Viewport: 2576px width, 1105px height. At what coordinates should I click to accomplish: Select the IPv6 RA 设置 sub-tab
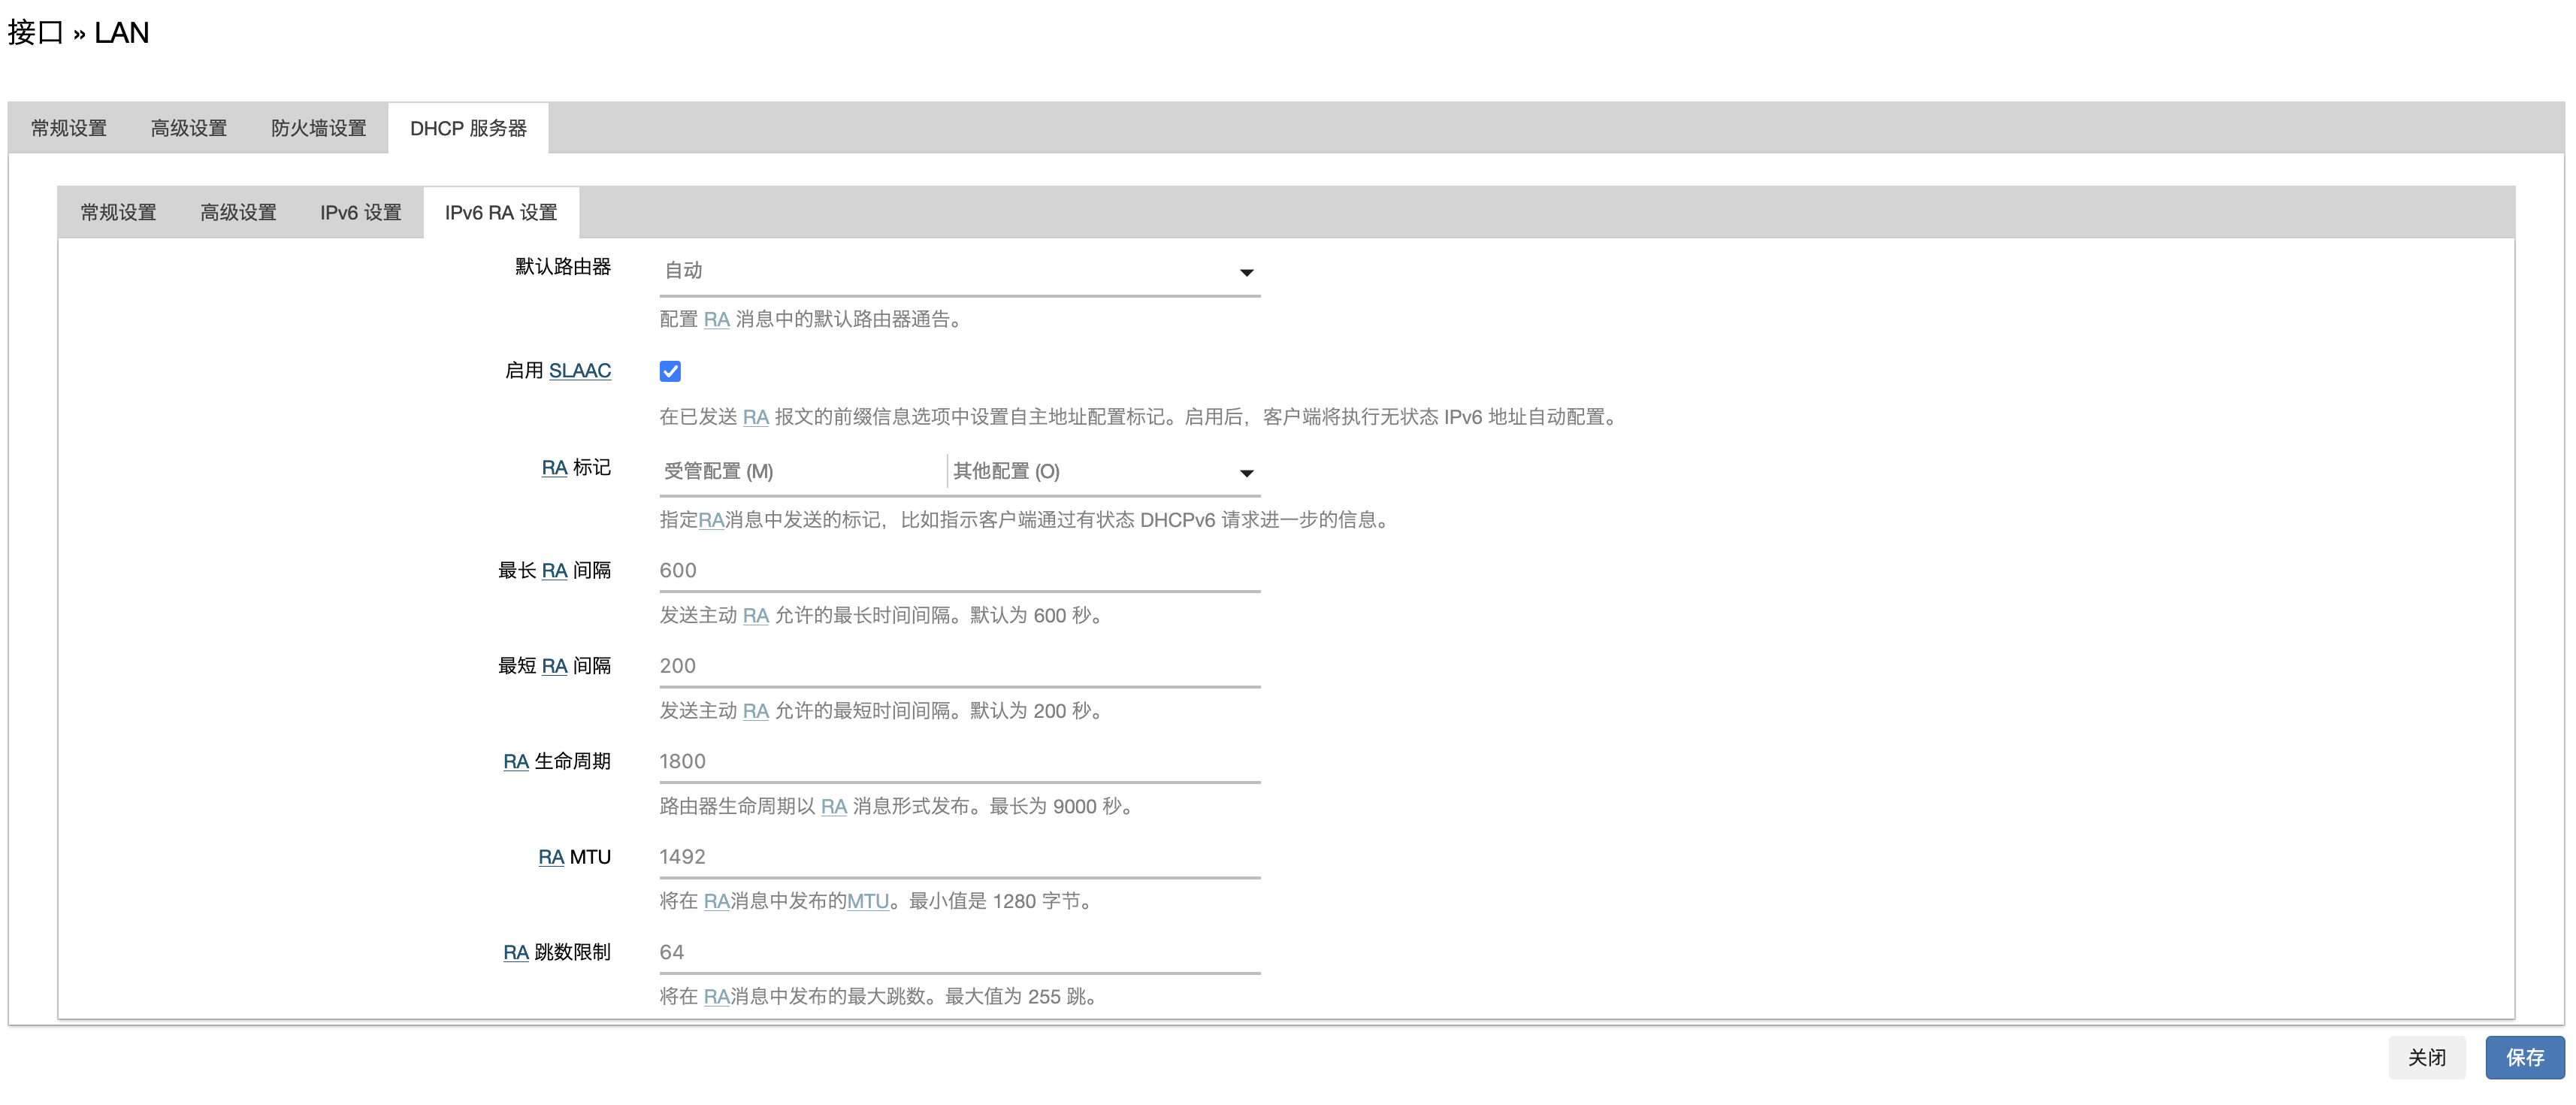click(500, 212)
